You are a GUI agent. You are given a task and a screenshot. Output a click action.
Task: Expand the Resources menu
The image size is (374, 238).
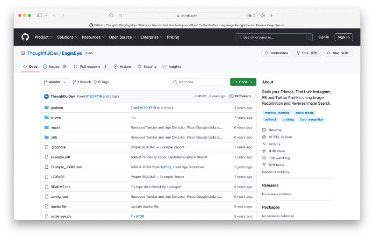93,37
